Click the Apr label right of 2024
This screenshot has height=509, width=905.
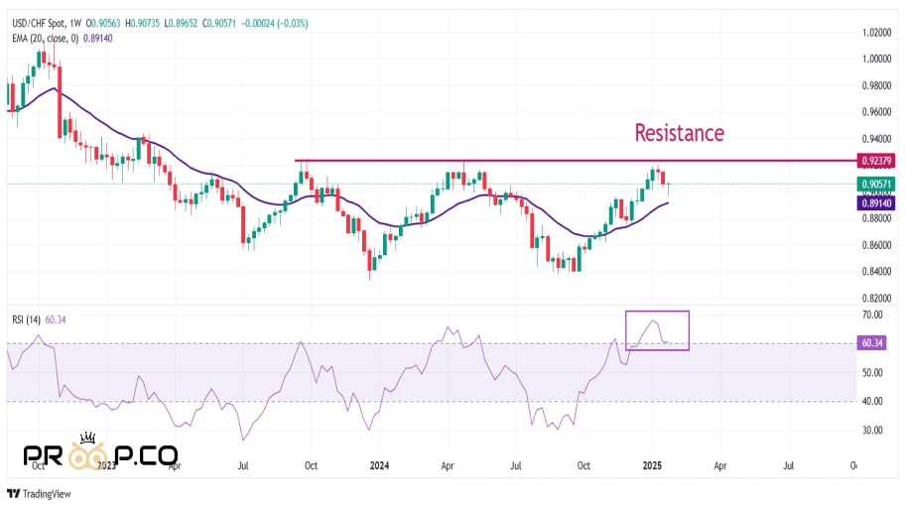pos(448,465)
